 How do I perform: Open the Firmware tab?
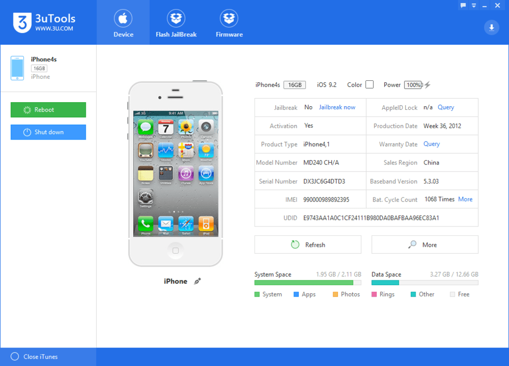pos(229,23)
